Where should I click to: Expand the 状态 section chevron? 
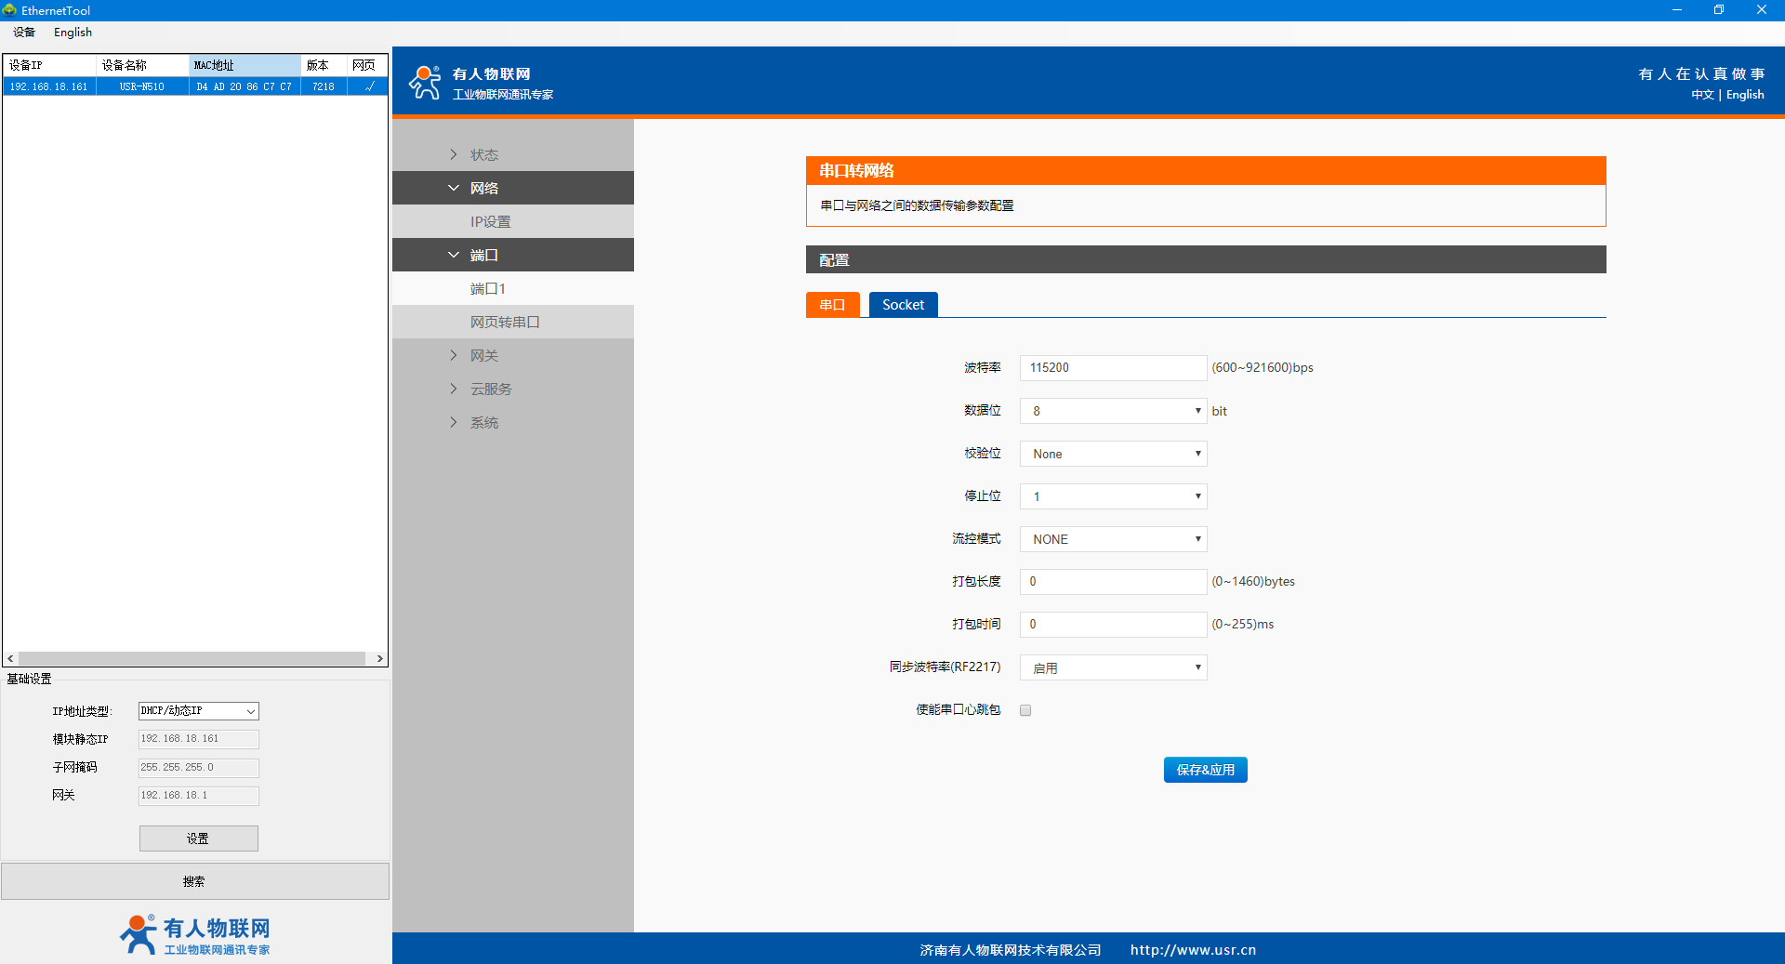(x=454, y=154)
